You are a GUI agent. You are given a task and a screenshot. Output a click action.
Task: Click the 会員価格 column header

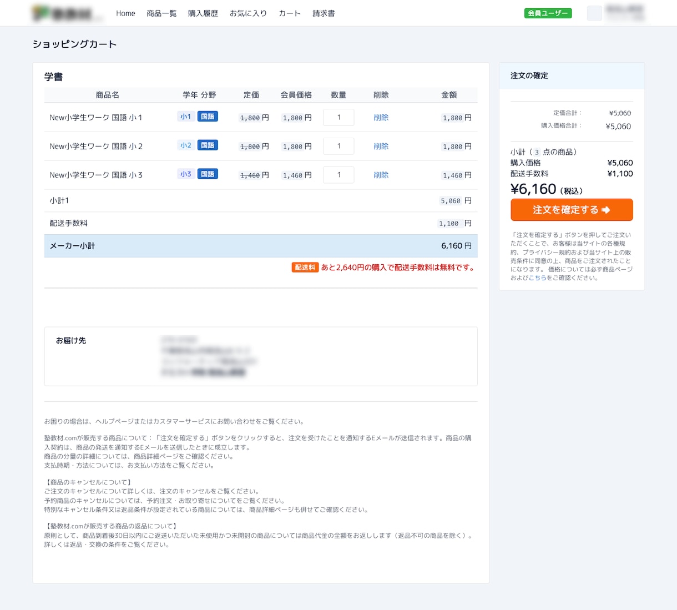296,95
